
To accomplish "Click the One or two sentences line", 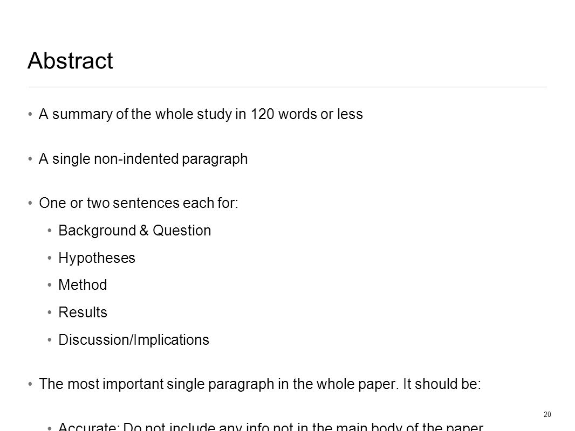I will [138, 203].
